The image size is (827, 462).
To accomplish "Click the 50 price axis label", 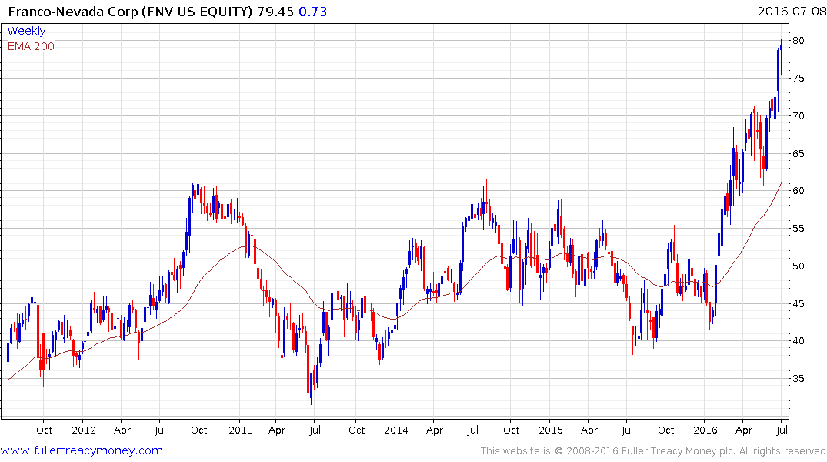I will point(798,266).
